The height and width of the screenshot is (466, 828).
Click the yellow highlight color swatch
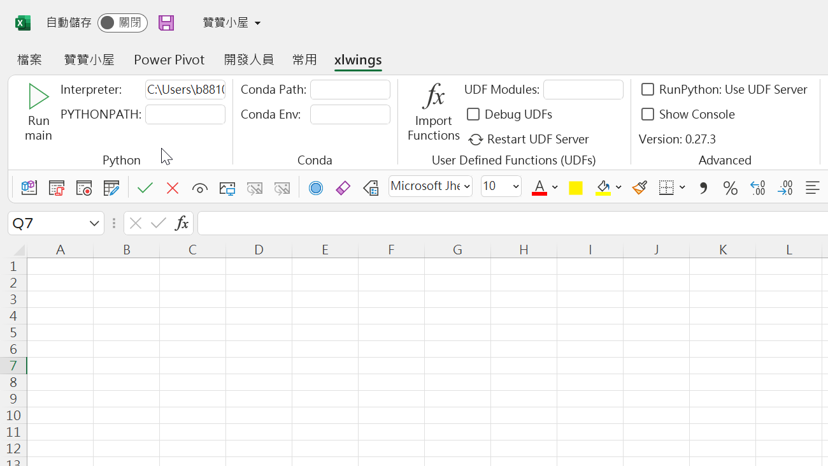[576, 187]
